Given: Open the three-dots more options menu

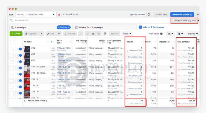Looking at the screenshot, I should (198, 14).
